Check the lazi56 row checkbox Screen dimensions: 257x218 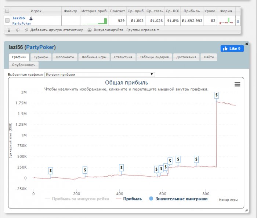[x=7, y=21]
